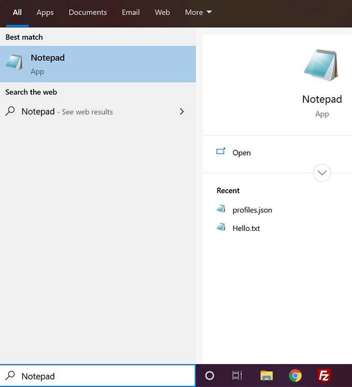Select the All search filter tab
The image size is (352, 387).
pos(17,12)
